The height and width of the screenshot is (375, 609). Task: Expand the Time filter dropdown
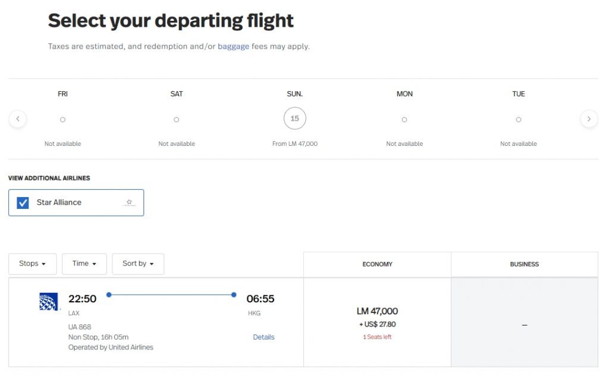[x=84, y=264]
